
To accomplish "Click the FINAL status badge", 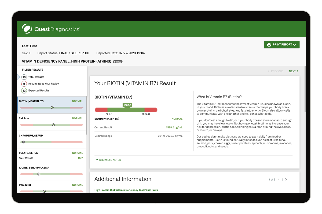I will [x=118, y=62].
